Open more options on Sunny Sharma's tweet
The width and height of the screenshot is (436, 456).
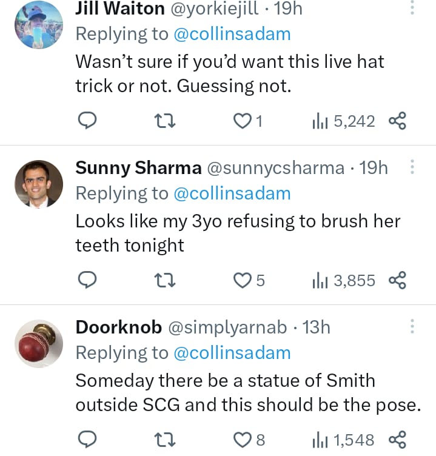[412, 167]
